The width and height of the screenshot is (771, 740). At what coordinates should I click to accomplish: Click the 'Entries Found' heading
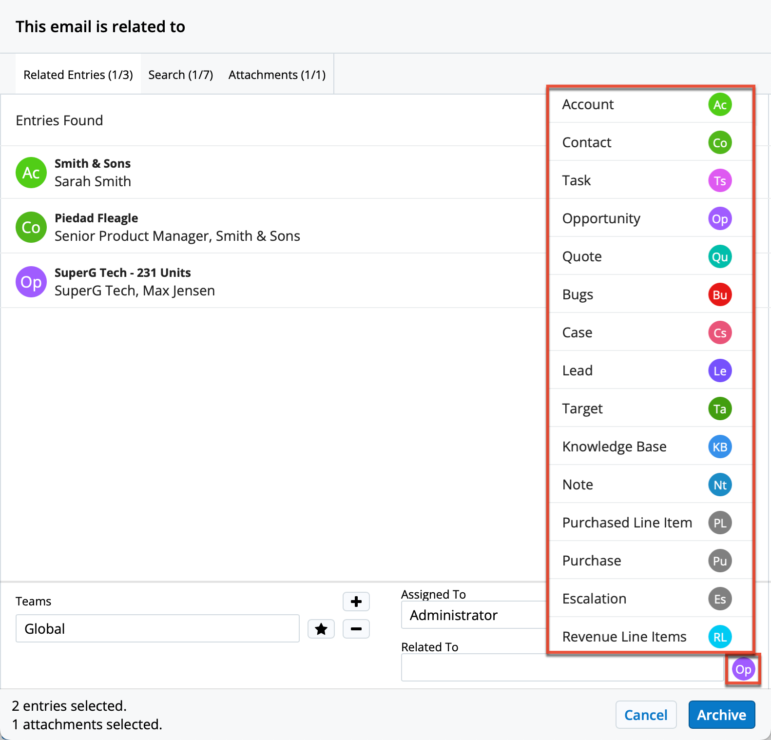59,120
